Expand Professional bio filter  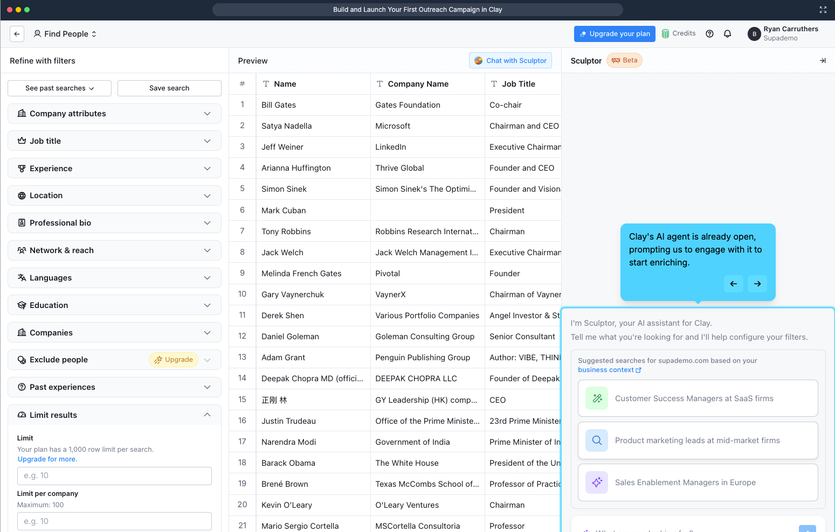click(x=114, y=223)
